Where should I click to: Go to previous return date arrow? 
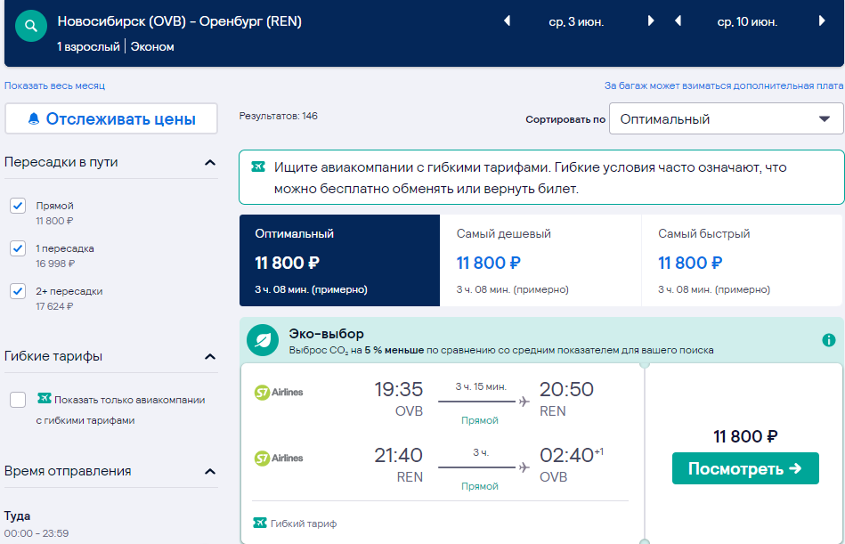tap(678, 21)
